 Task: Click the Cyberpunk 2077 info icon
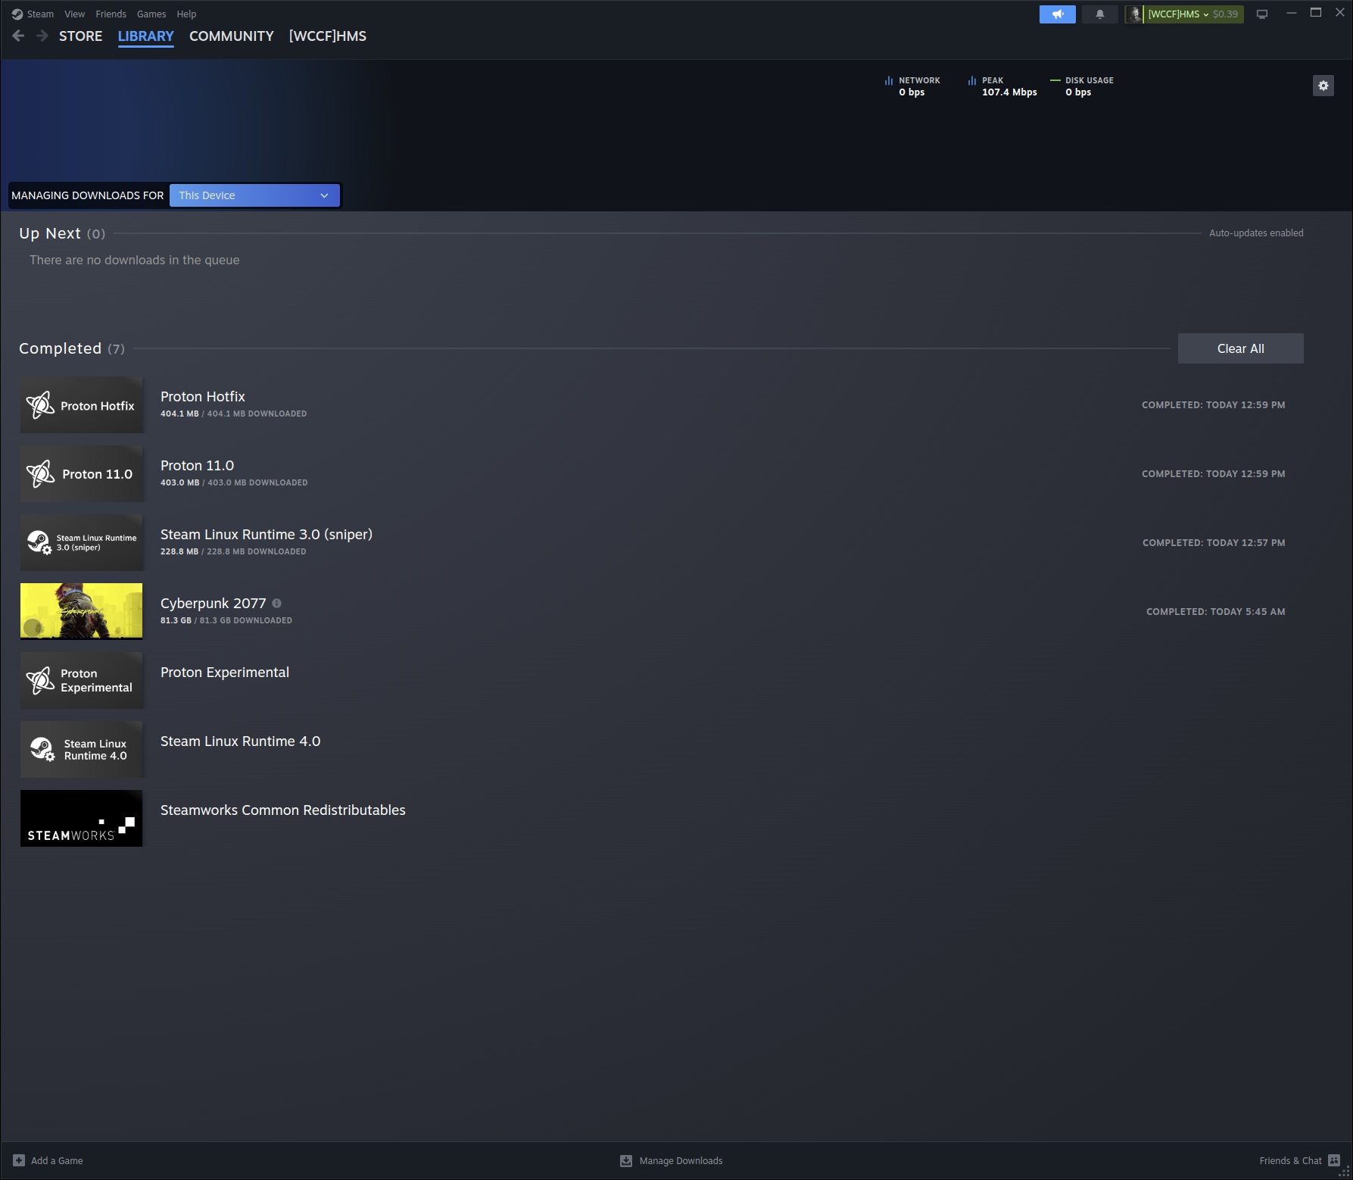tap(276, 603)
